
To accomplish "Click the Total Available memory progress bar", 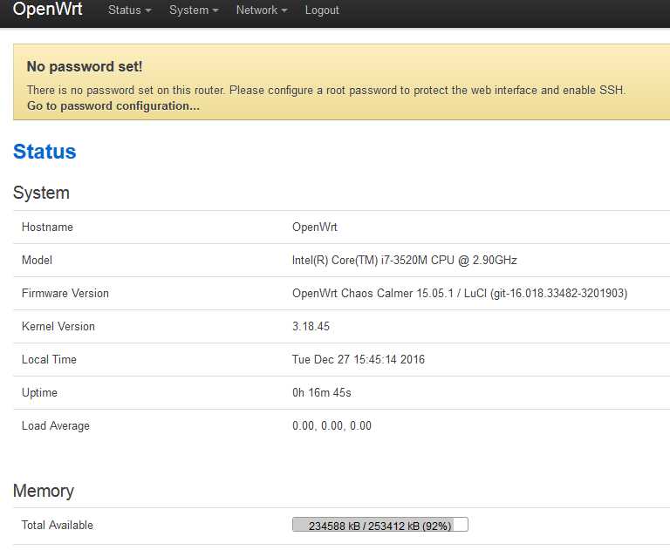I will pos(380,525).
